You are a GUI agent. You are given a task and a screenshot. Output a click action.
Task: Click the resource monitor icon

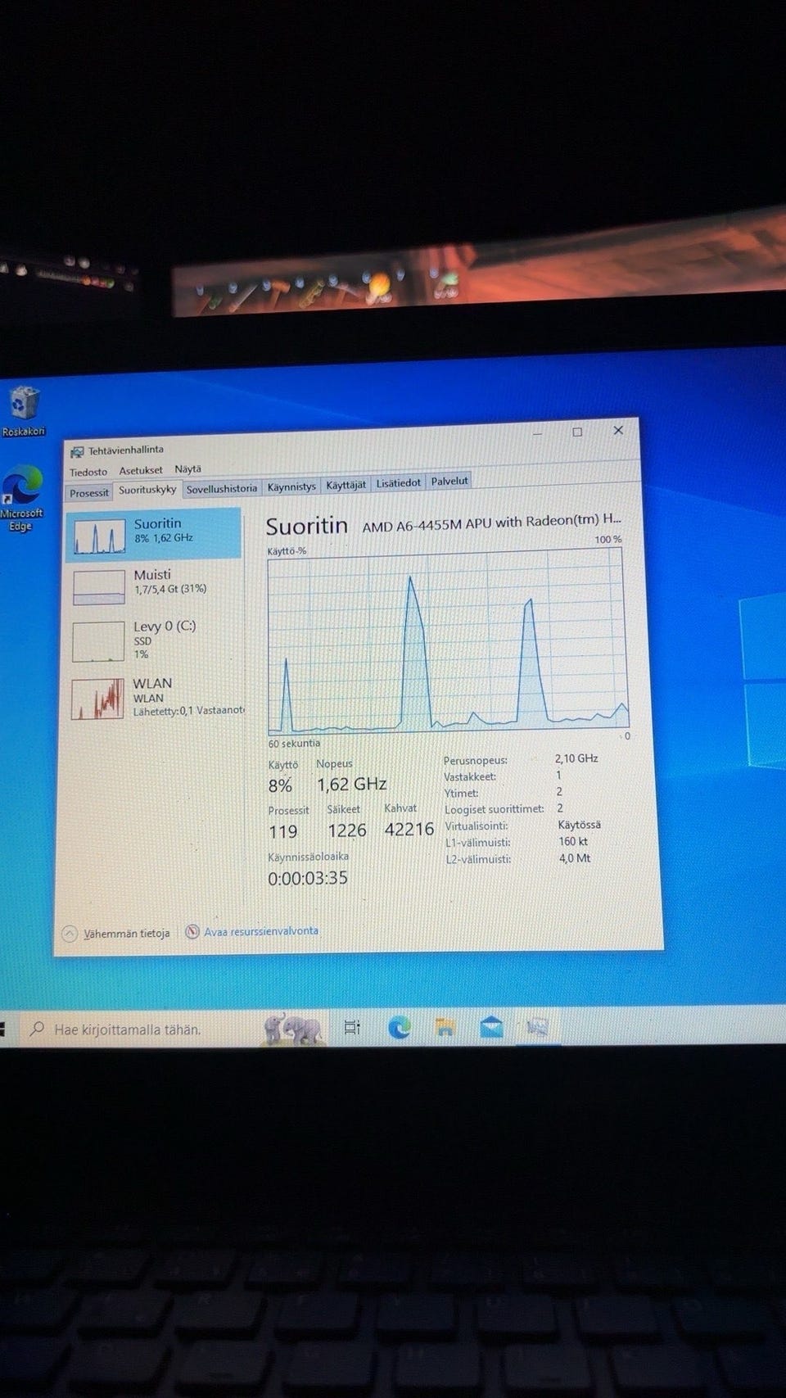coord(192,932)
